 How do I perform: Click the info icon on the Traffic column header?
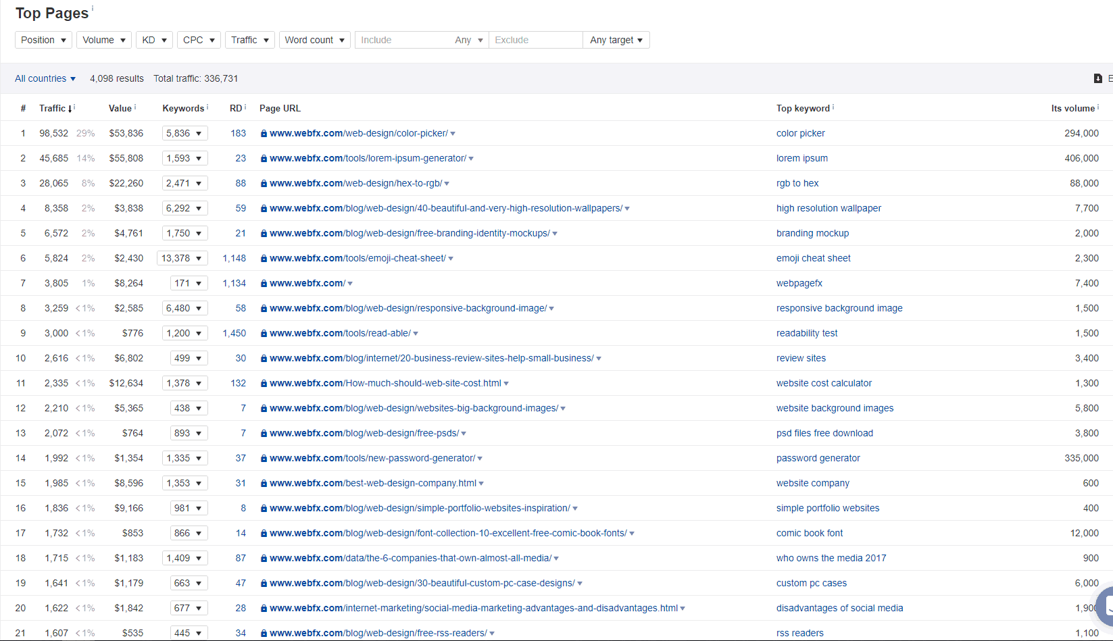pos(74,105)
